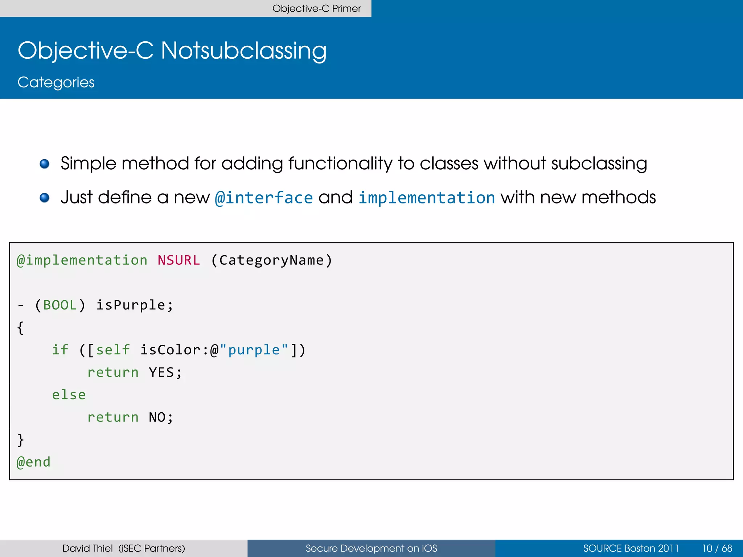743x557 pixels.
Task: Click the 'self' keyword in code
Action: (113, 350)
